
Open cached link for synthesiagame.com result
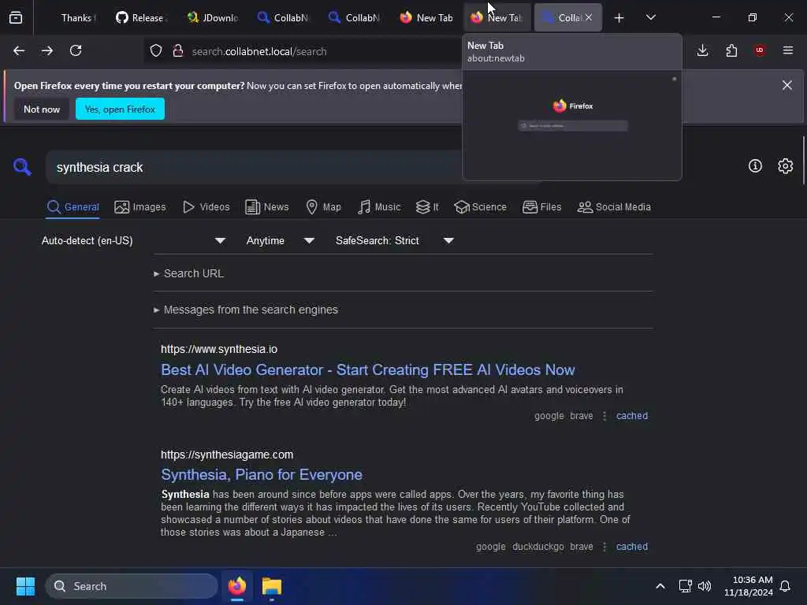632,547
